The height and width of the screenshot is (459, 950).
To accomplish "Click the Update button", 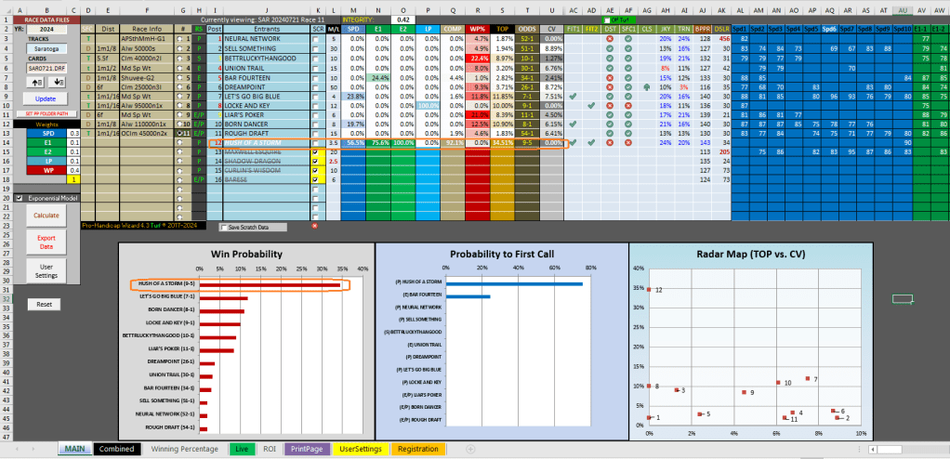I will click(45, 98).
